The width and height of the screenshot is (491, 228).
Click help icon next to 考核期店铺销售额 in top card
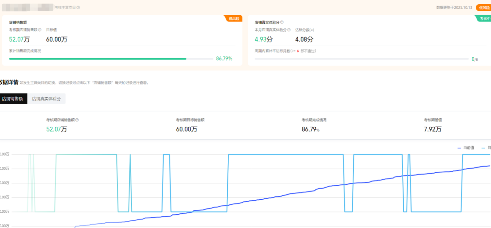click(40, 30)
